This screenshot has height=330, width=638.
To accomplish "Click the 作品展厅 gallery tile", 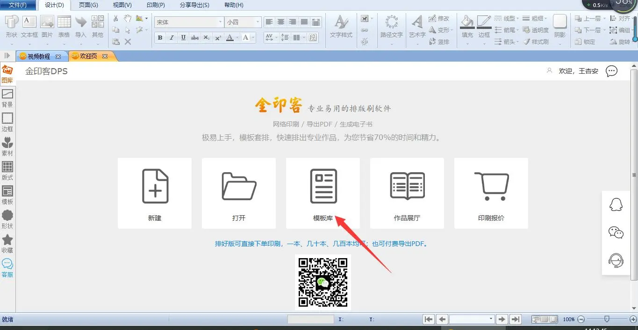I will tap(407, 193).
